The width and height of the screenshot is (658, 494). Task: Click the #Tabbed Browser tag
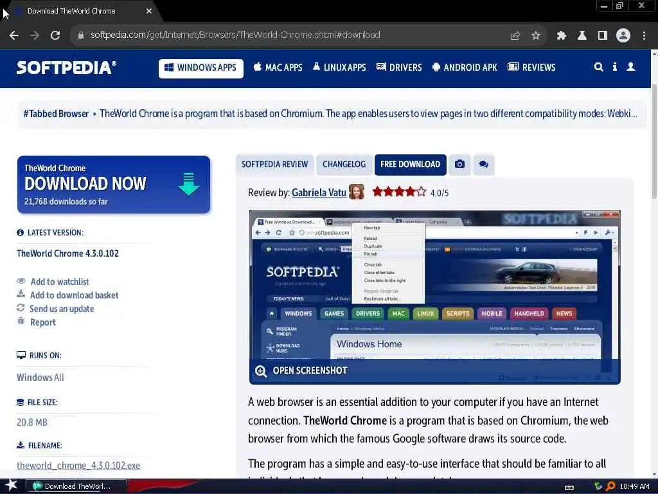[x=56, y=114]
